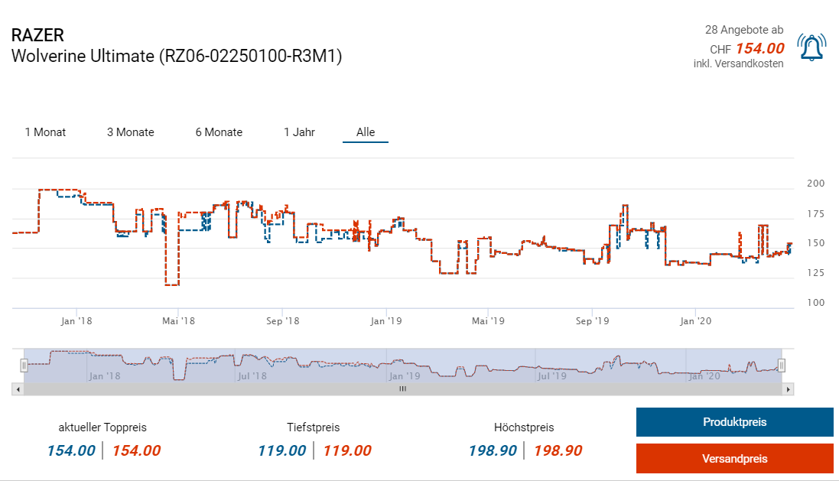
Task: Click the lowest price dip near Mai '18
Action: (x=172, y=284)
